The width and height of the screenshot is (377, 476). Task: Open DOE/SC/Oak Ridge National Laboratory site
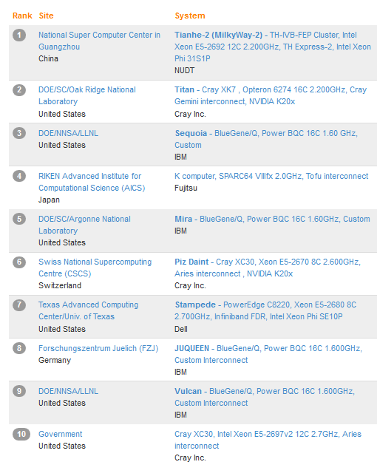[87, 95]
